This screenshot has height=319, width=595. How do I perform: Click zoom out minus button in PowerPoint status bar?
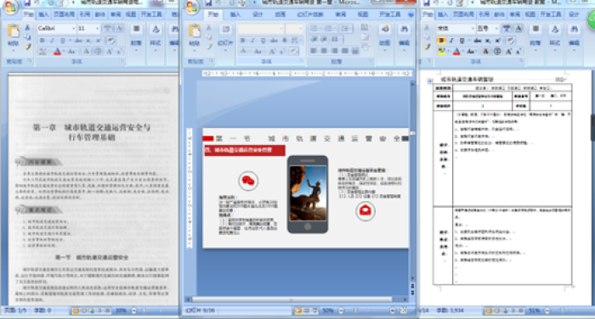[341, 311]
